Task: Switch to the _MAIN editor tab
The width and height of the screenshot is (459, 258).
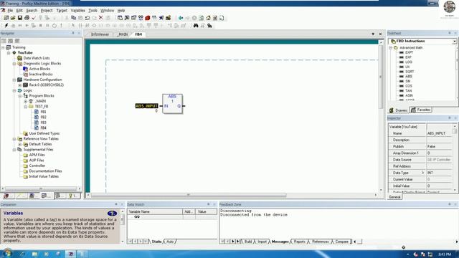Action: [122, 34]
